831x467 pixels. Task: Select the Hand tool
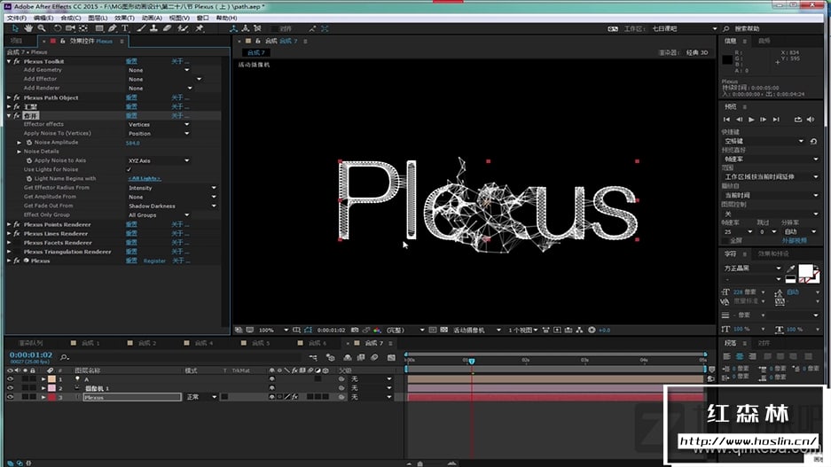[x=28, y=28]
